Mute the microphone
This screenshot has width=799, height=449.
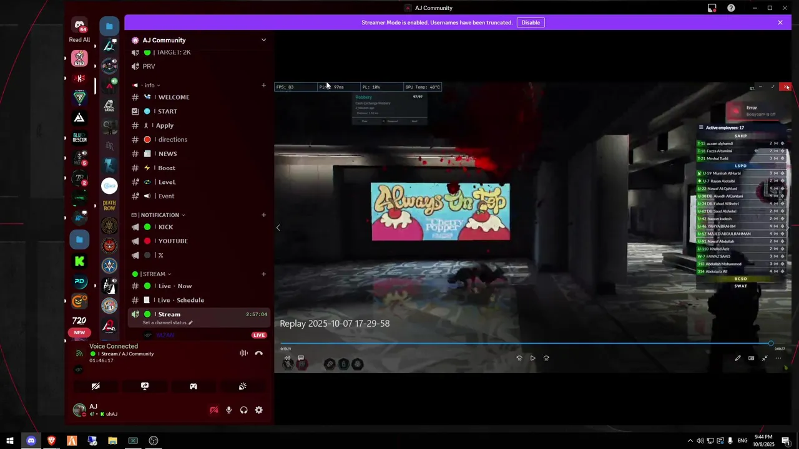(228, 410)
